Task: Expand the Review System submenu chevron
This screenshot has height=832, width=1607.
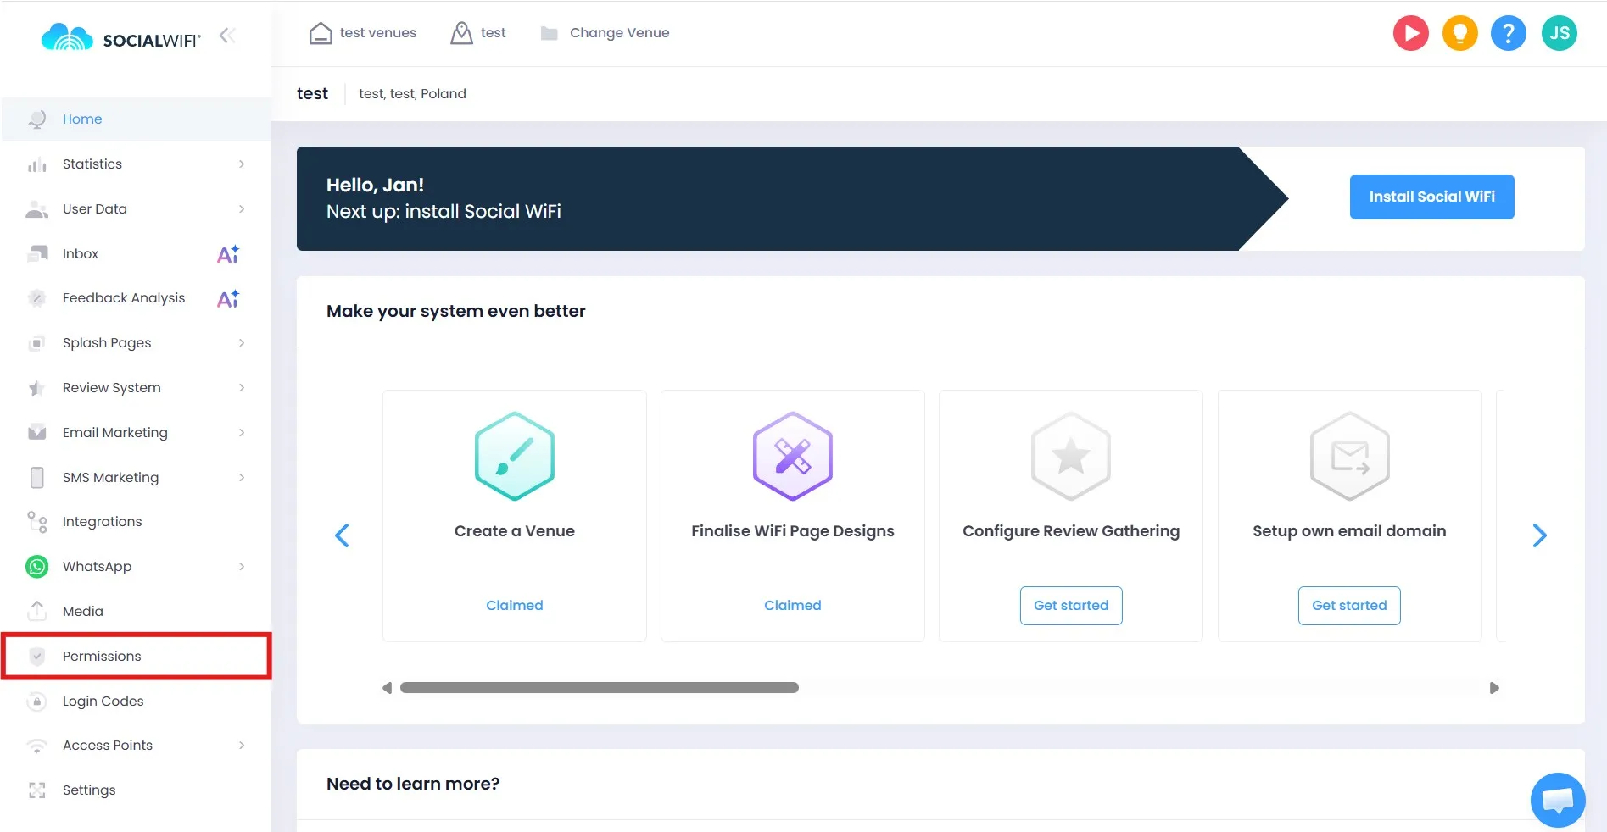Action: tap(242, 388)
